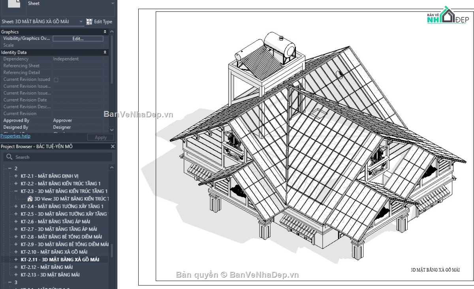Viewport: 474px width, 289px height.
Task: Close the Project Browser panel
Action: [113, 146]
